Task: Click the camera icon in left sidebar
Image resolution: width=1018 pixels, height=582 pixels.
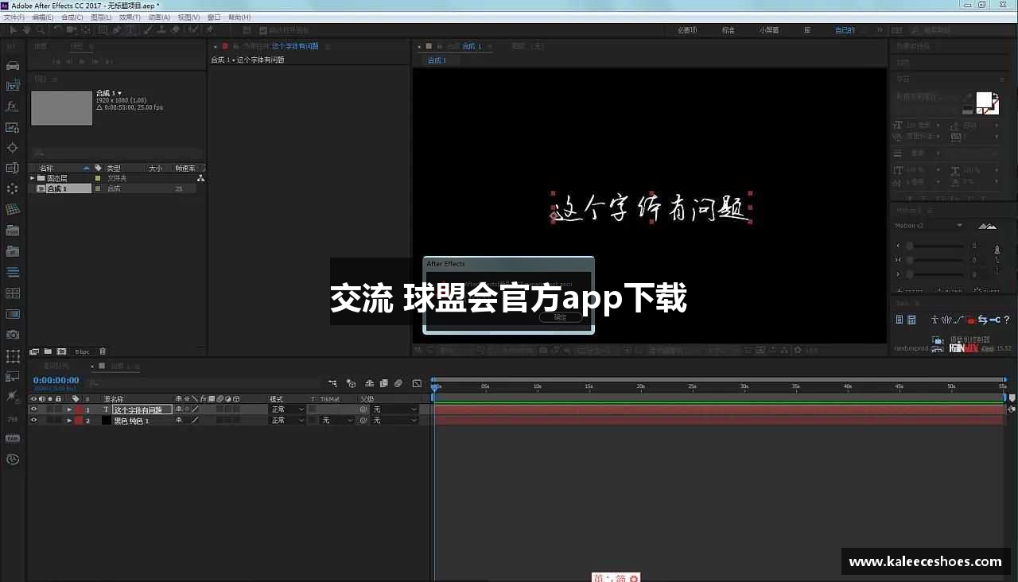Action: 13,335
